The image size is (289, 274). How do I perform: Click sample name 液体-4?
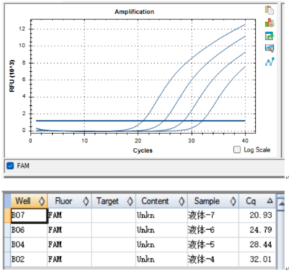201,260
